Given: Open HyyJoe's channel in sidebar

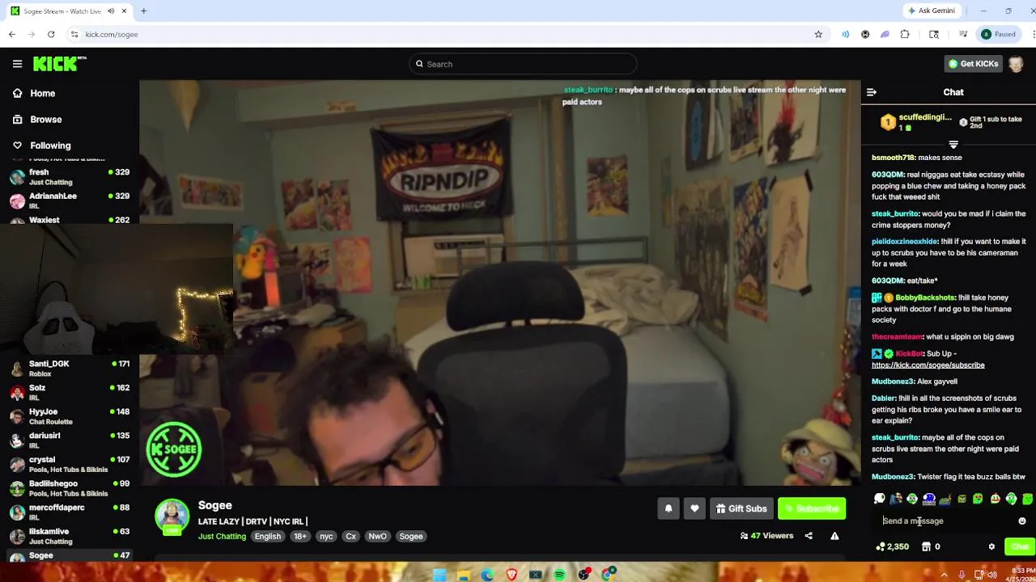Looking at the screenshot, I should (x=70, y=416).
